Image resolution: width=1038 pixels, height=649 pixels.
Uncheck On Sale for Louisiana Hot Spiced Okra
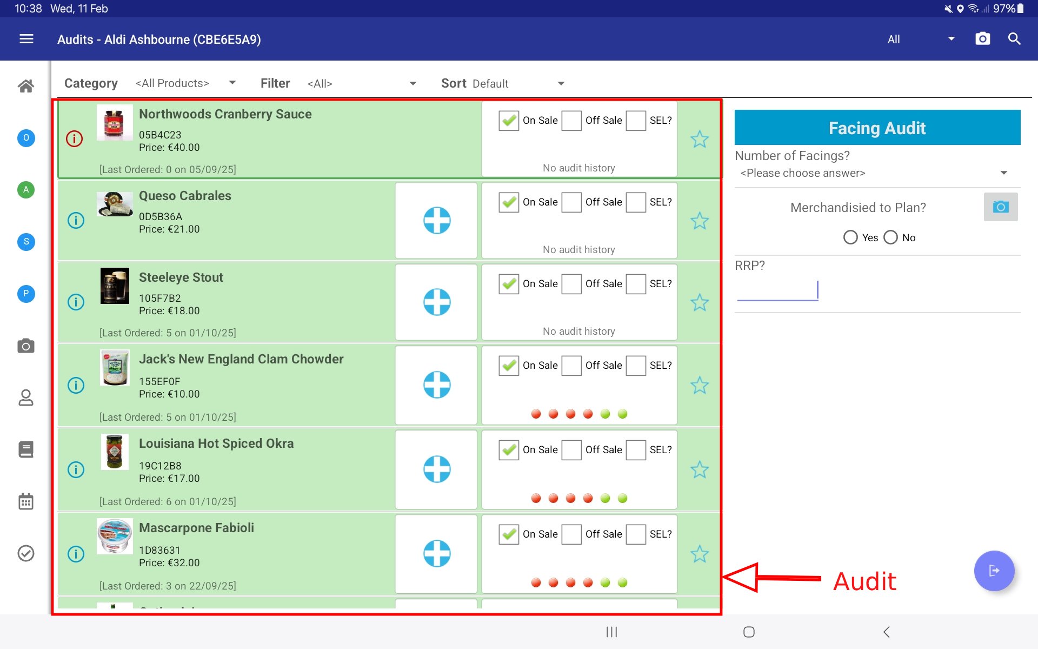(508, 450)
